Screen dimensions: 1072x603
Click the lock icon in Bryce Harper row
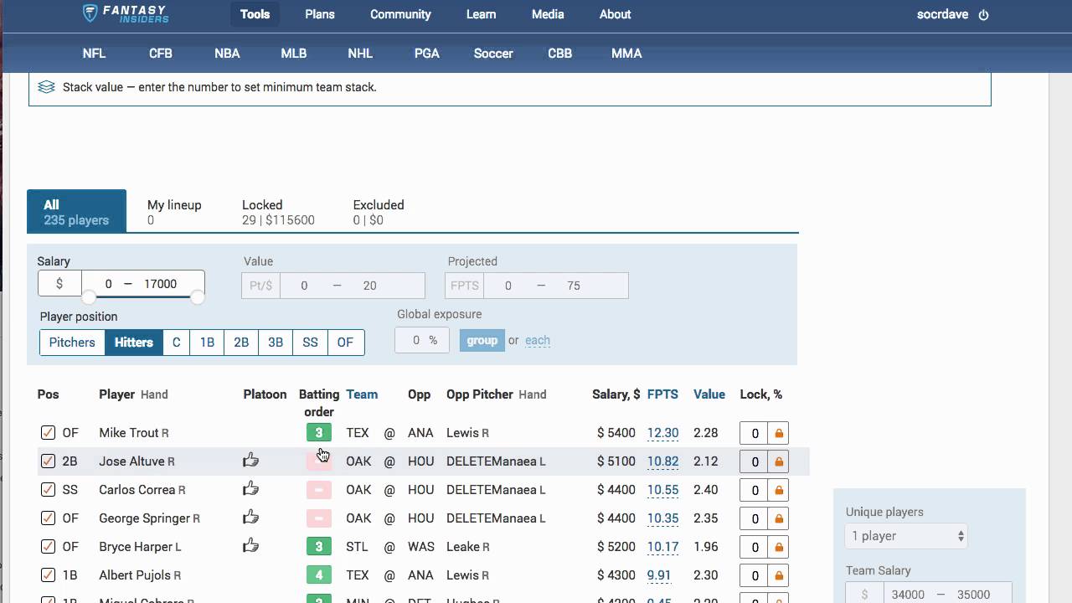coord(779,548)
